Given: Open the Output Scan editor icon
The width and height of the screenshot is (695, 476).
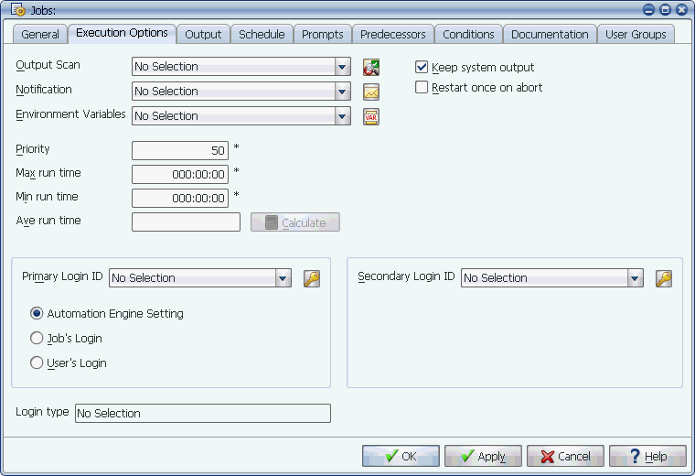Looking at the screenshot, I should coord(371,67).
